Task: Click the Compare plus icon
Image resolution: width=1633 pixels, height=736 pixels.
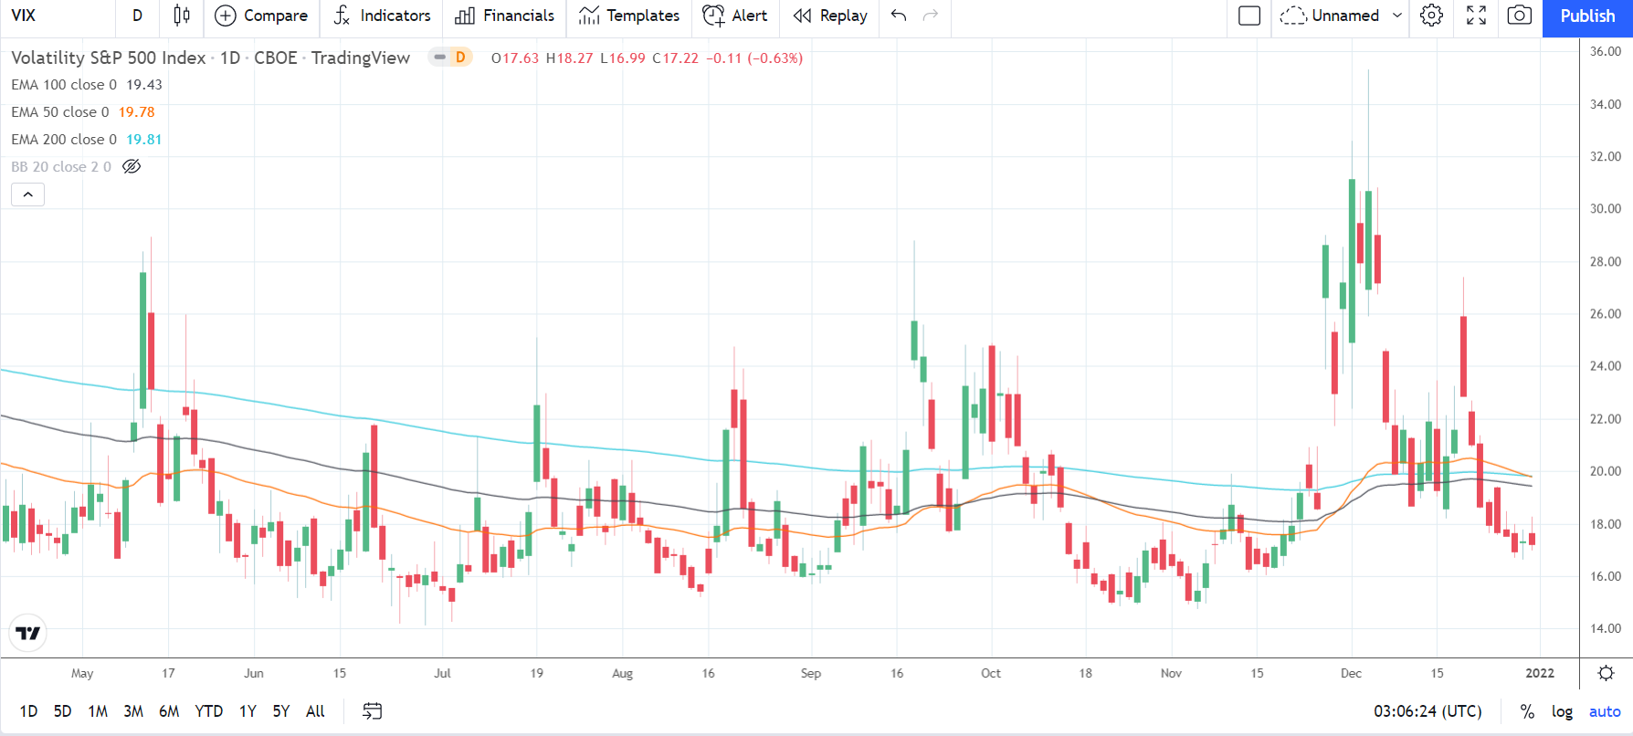Action: (226, 16)
